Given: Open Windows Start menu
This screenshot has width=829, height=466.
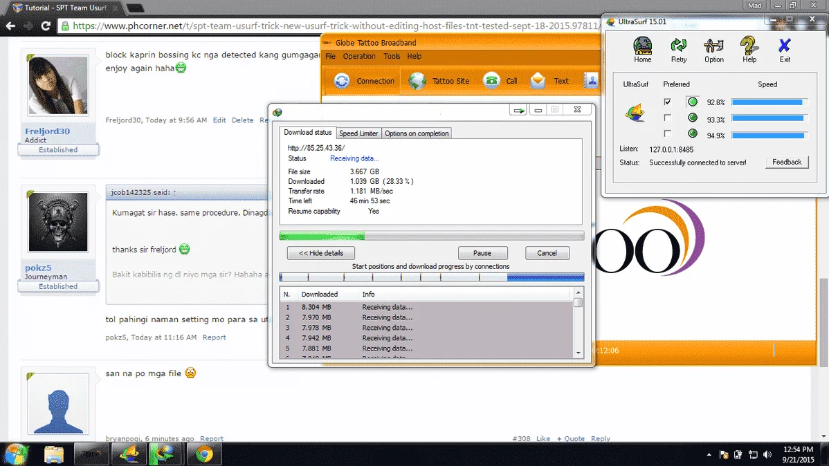Looking at the screenshot, I should 17,454.
